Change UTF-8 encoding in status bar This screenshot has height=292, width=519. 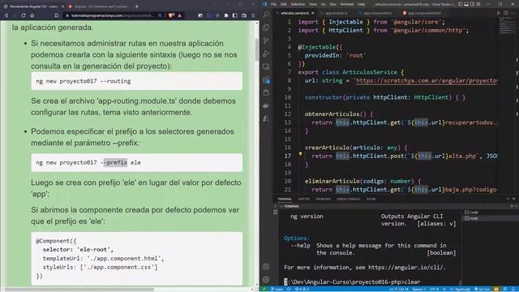click(x=434, y=289)
